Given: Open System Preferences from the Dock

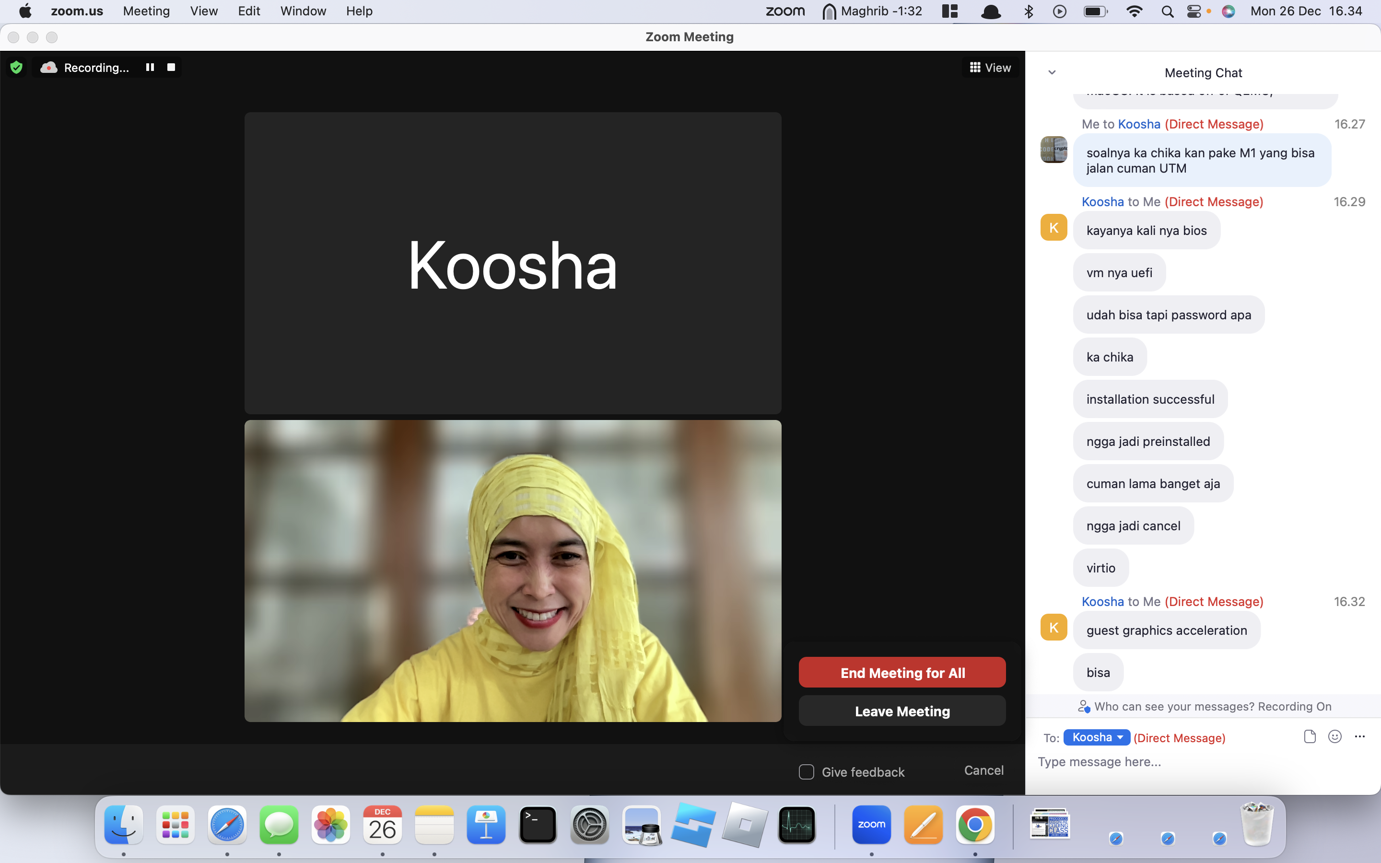Looking at the screenshot, I should 589,824.
